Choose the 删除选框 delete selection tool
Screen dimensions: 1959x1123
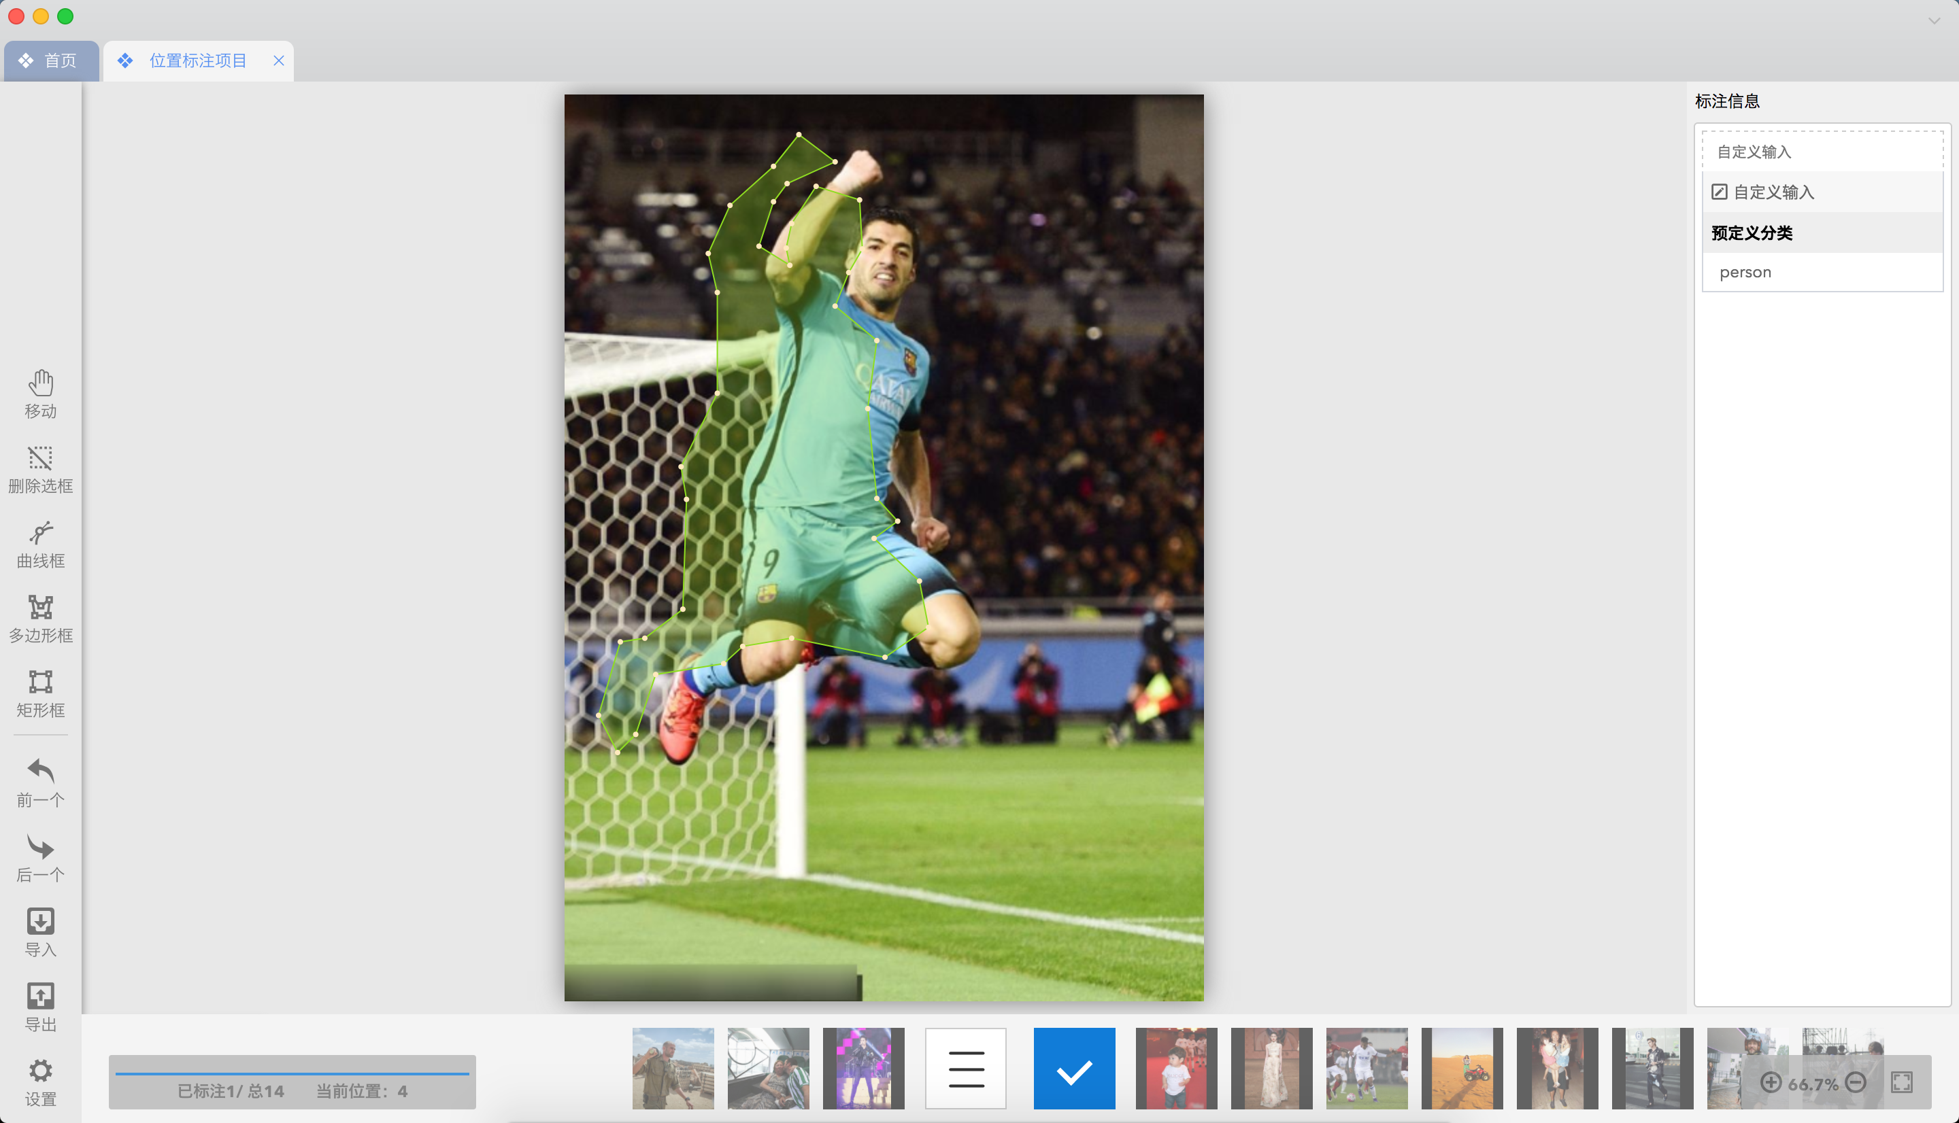(40, 468)
